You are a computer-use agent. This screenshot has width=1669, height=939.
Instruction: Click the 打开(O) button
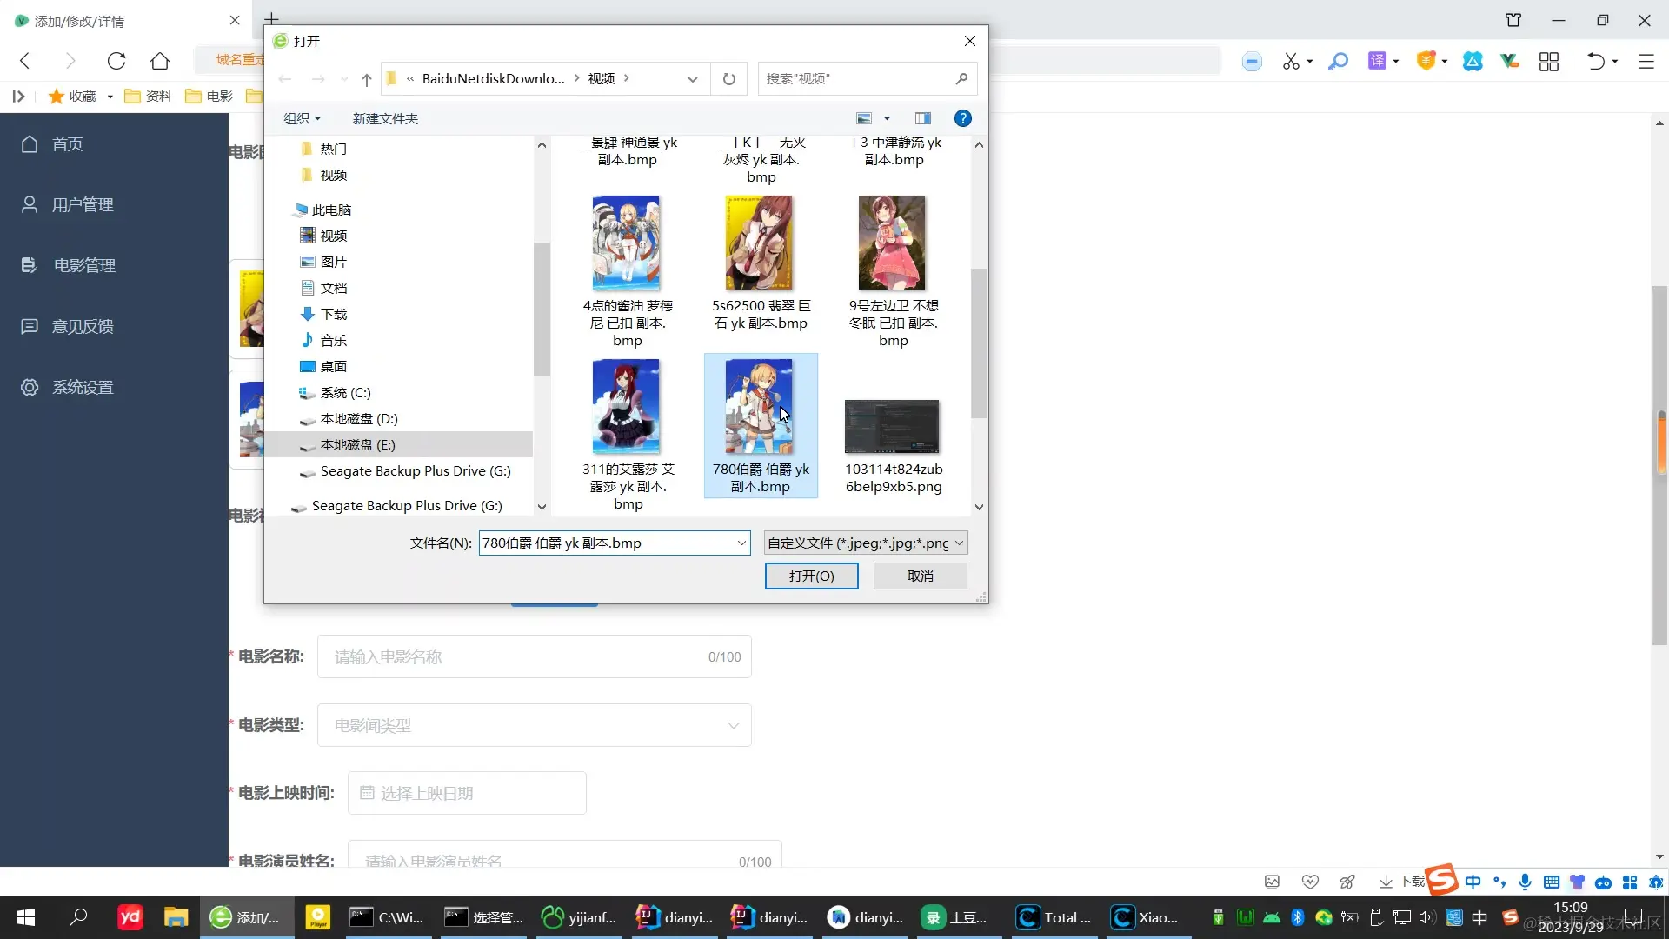(811, 576)
